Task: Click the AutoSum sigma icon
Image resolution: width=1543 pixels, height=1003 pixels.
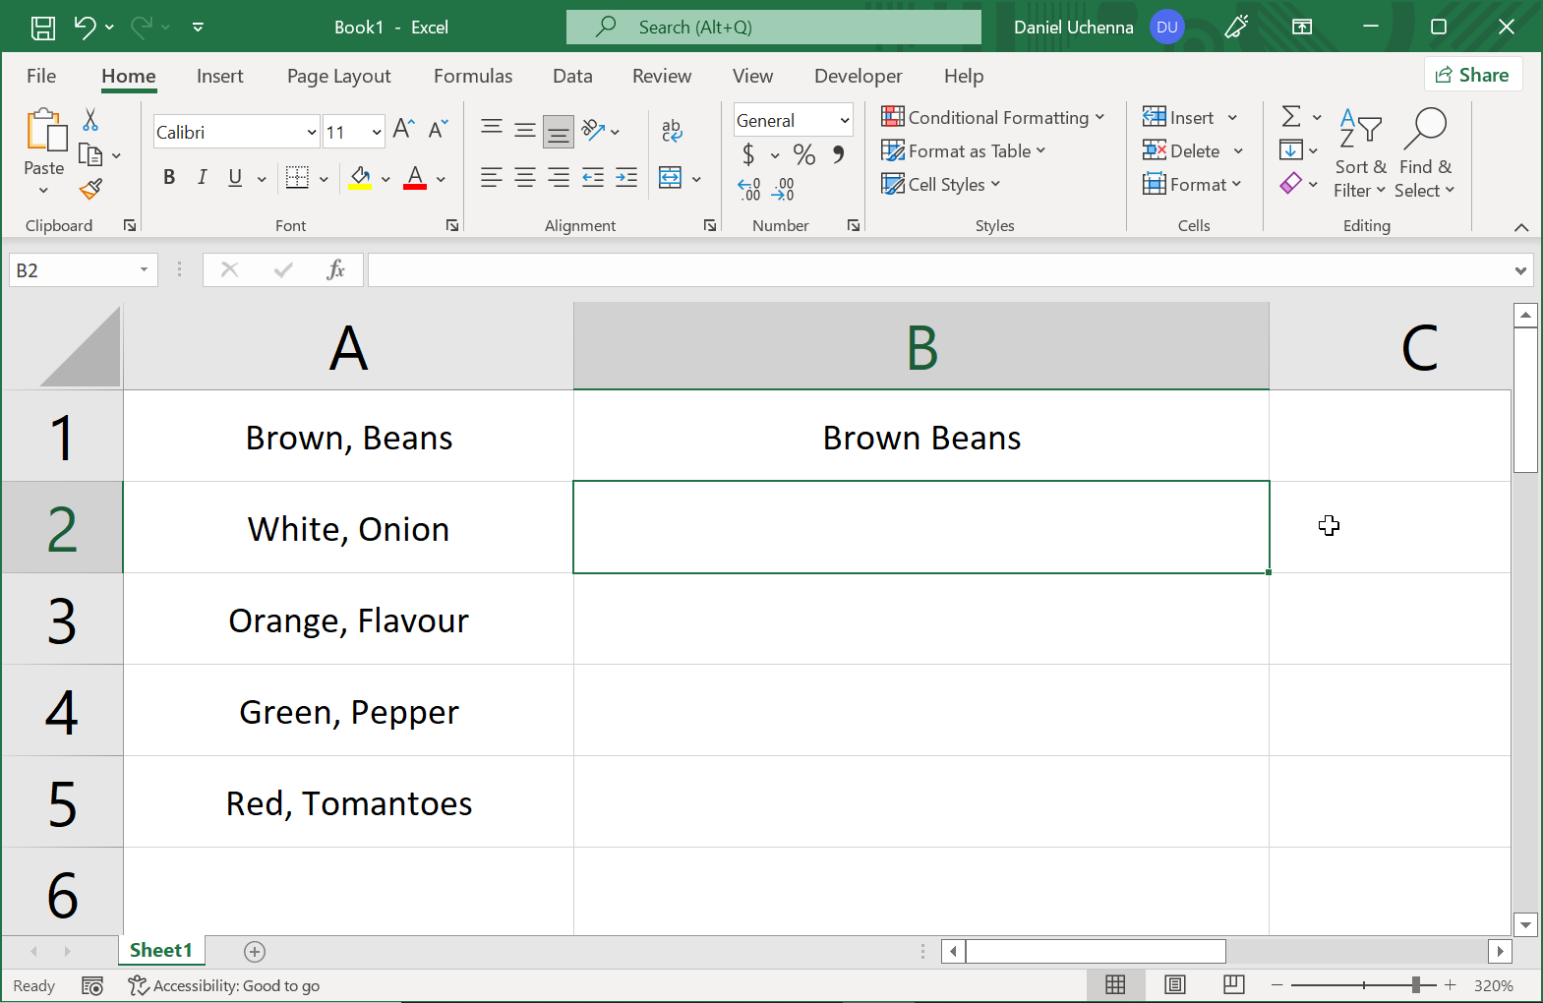Action: (x=1291, y=117)
